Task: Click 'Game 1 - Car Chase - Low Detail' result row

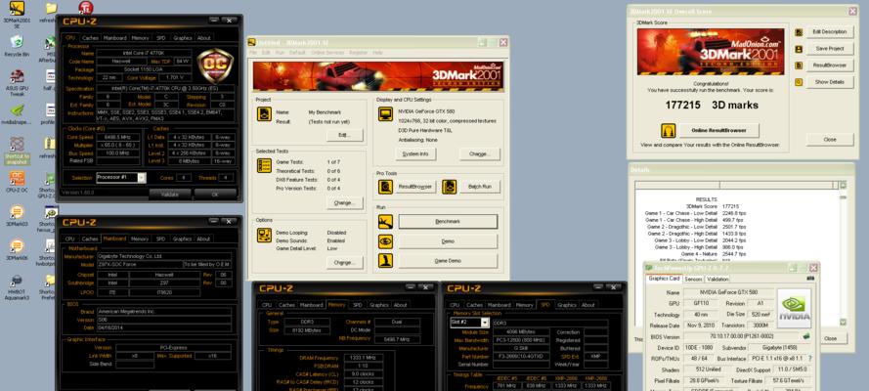Action: click(694, 213)
